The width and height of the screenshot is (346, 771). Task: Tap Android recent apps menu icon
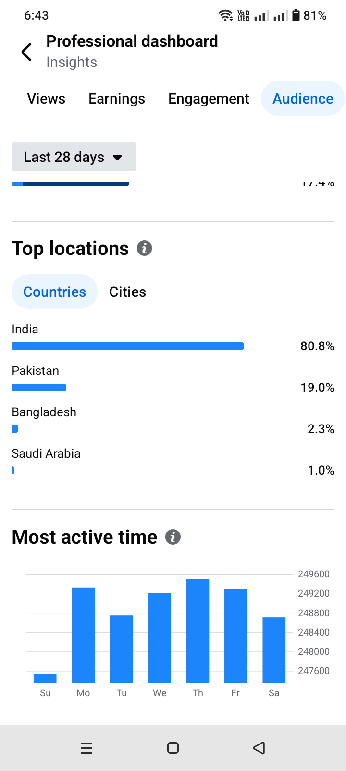[86, 748]
